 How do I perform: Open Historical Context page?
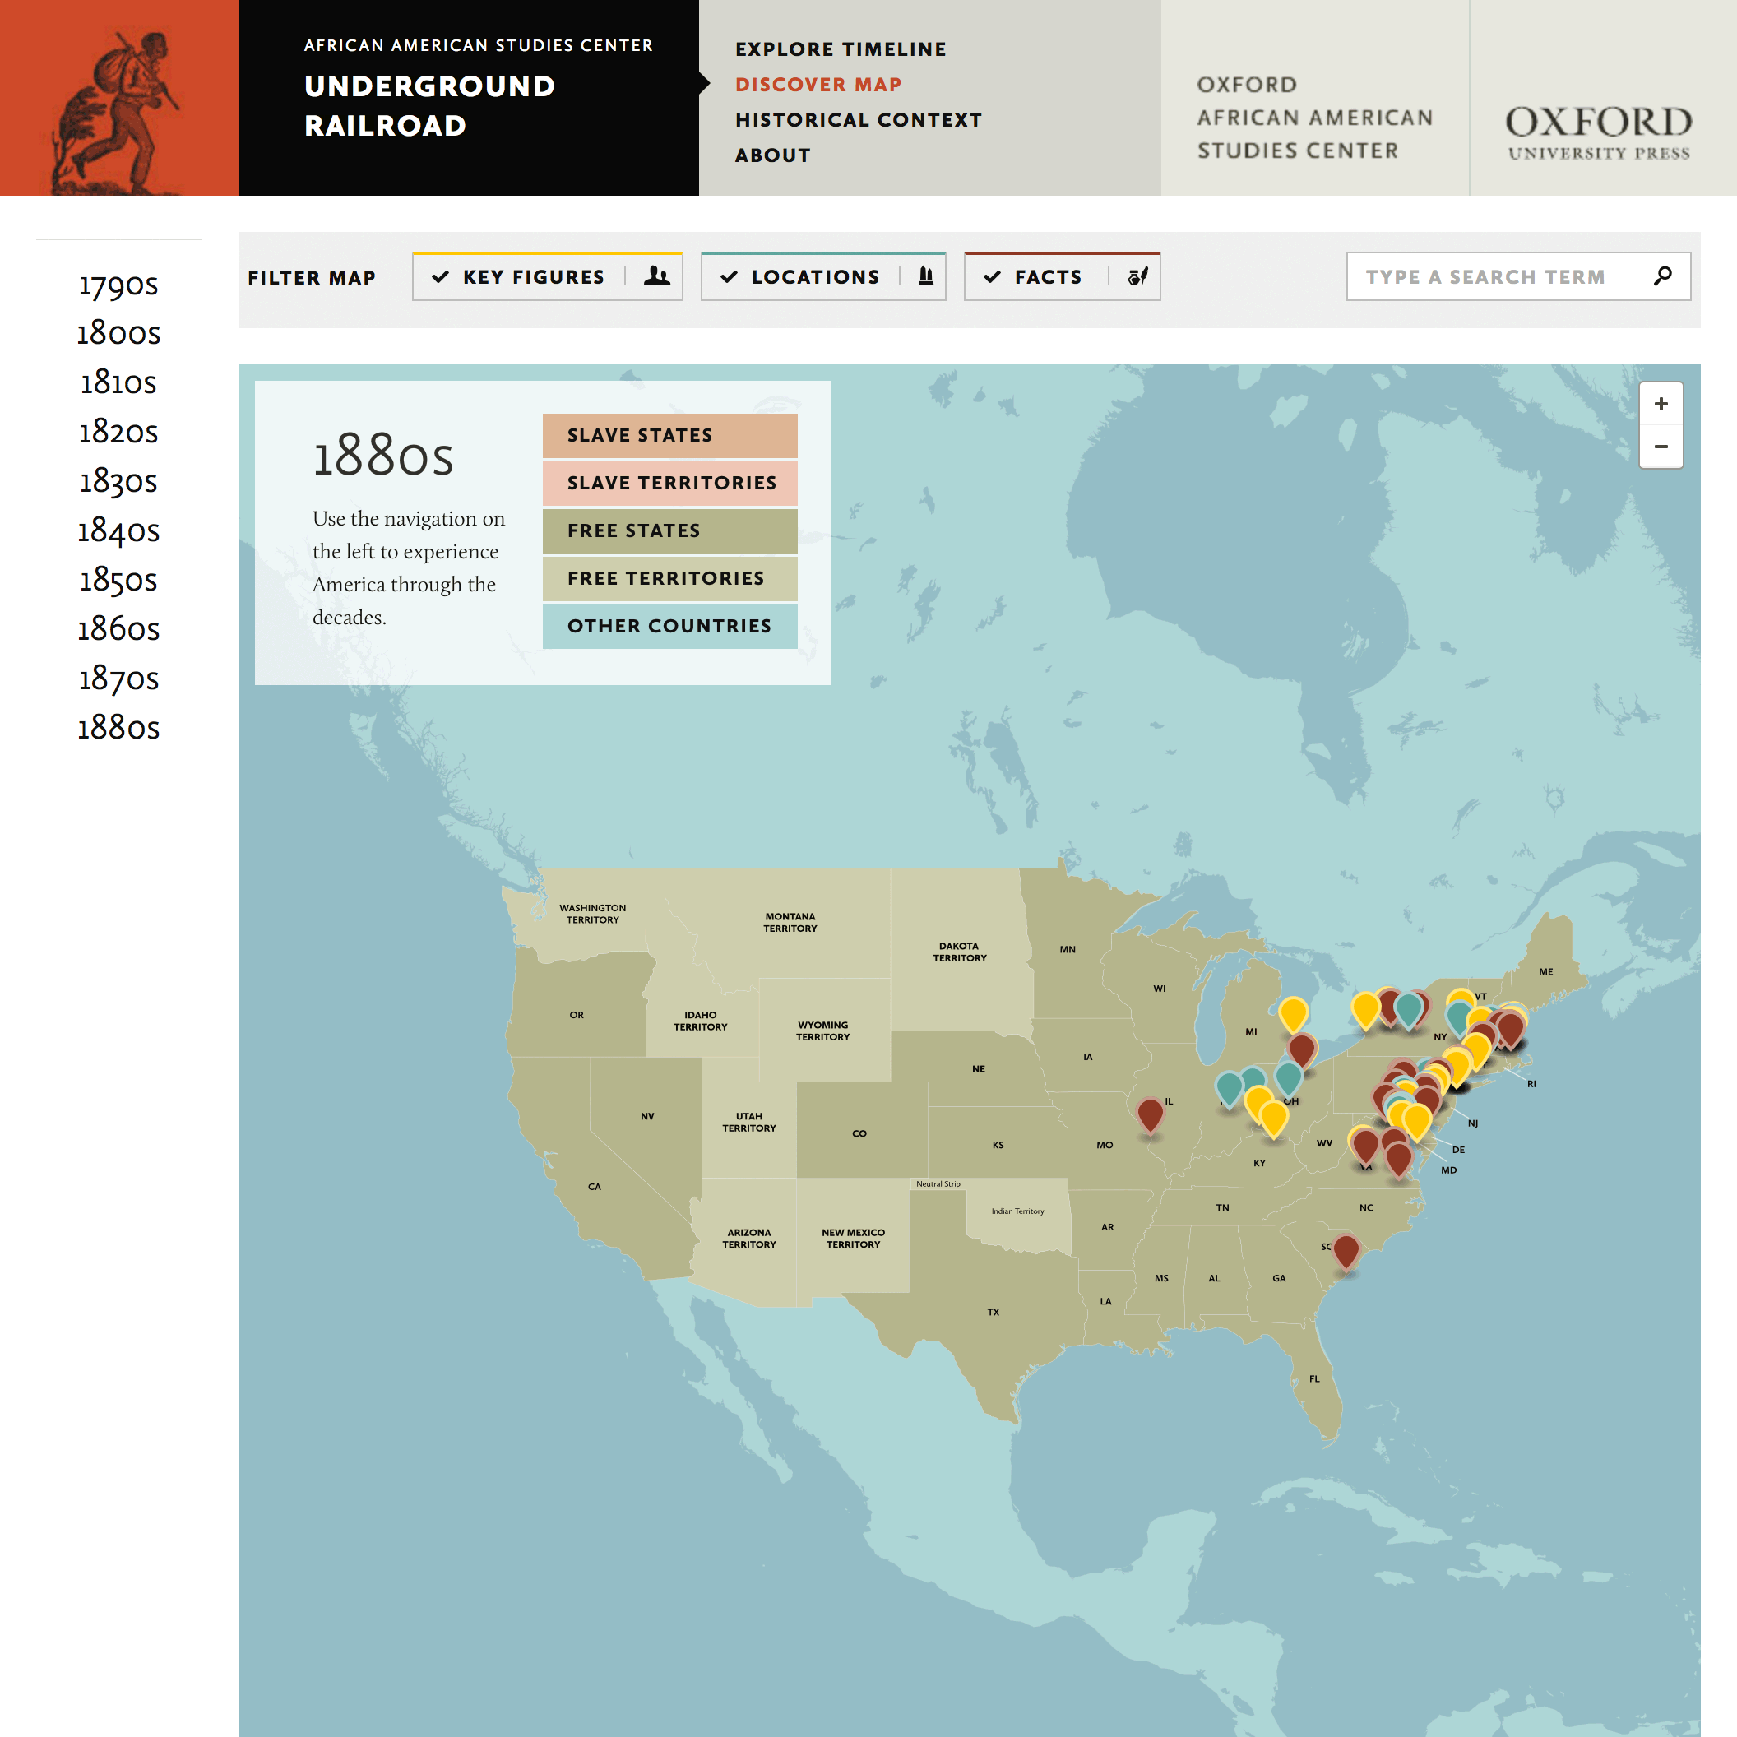coord(859,119)
